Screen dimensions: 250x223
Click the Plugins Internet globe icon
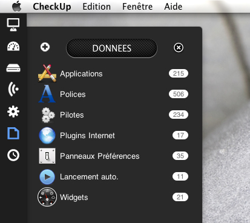(47, 135)
